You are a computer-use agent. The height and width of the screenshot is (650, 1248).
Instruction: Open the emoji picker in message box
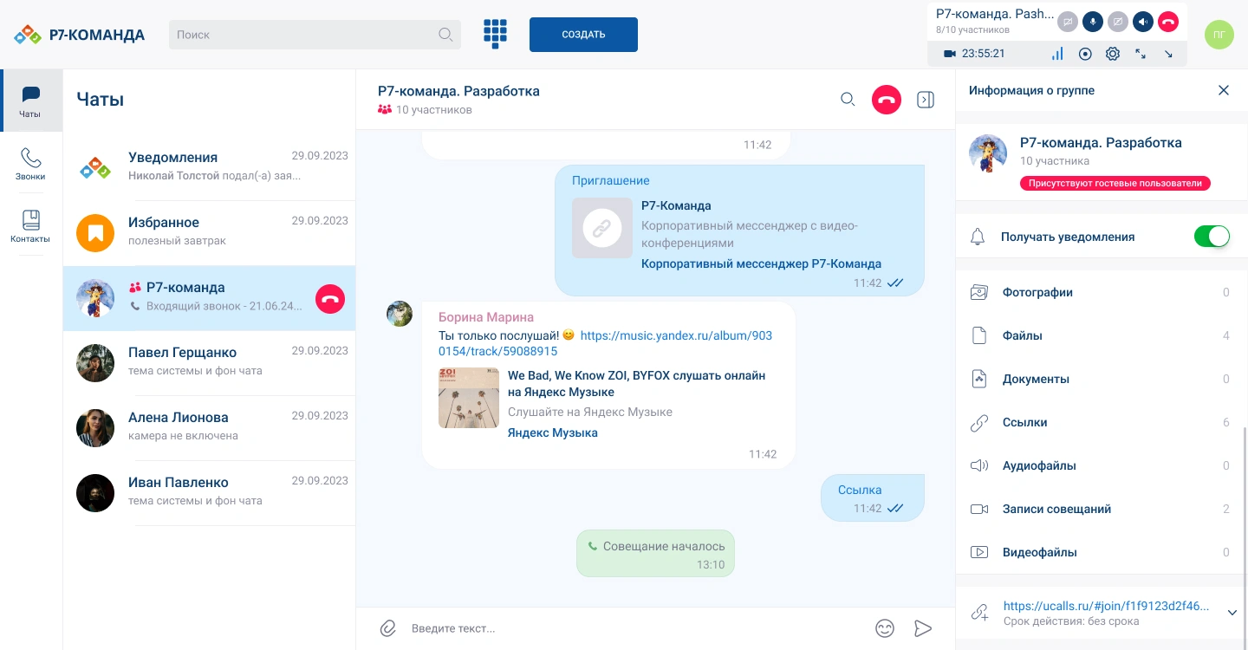(884, 628)
